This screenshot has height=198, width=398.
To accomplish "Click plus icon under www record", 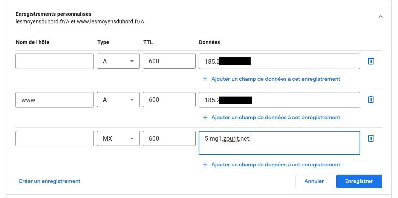I will point(205,118).
